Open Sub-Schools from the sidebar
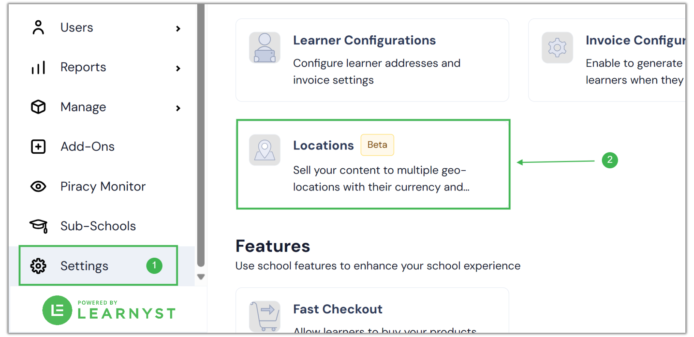 pos(98,226)
